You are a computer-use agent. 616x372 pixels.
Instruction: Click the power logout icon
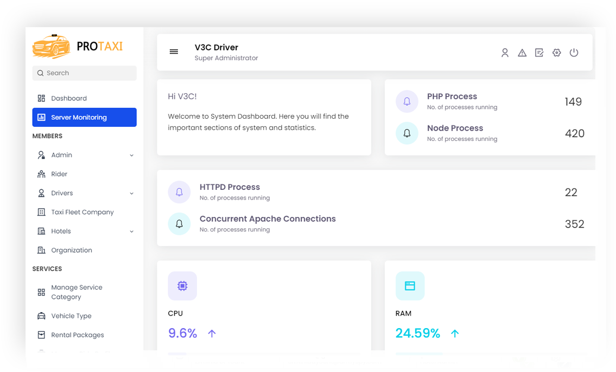pyautogui.click(x=574, y=53)
